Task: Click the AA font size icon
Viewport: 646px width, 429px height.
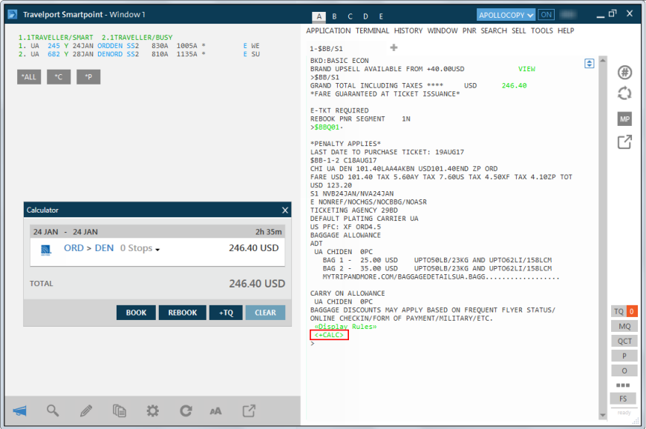Action: coord(216,410)
